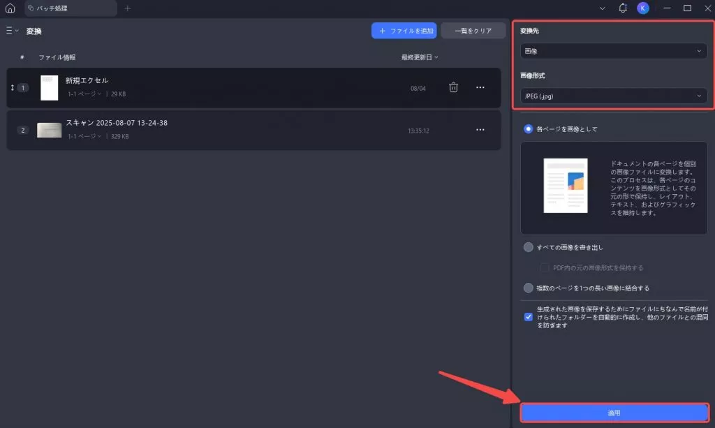
Task: Open the K user profile avatar
Action: coord(643,8)
